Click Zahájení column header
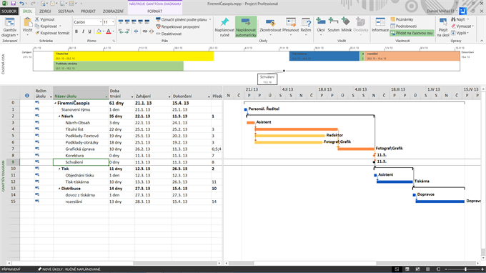 click(153, 94)
